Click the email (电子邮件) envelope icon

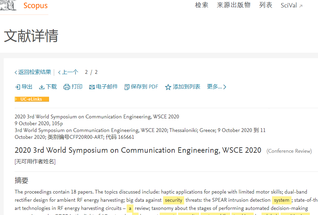pyautogui.click(x=92, y=87)
